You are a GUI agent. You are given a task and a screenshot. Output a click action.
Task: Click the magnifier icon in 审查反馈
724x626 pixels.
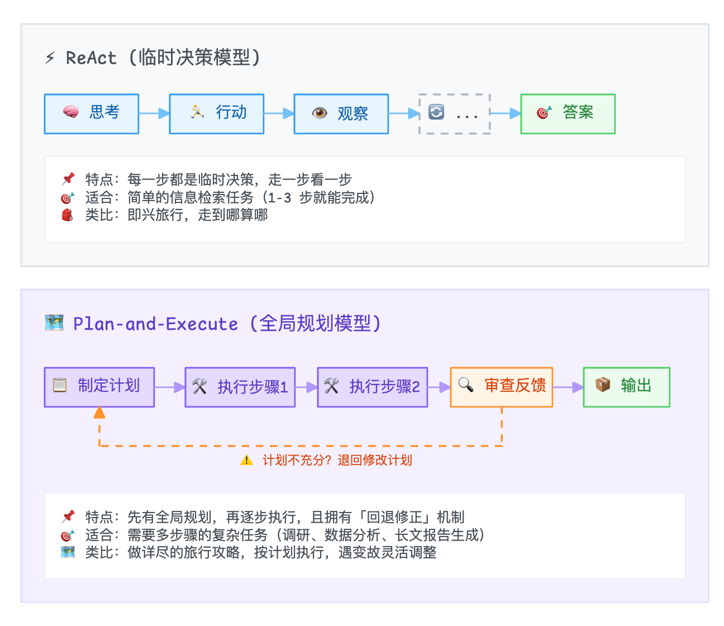[465, 385]
